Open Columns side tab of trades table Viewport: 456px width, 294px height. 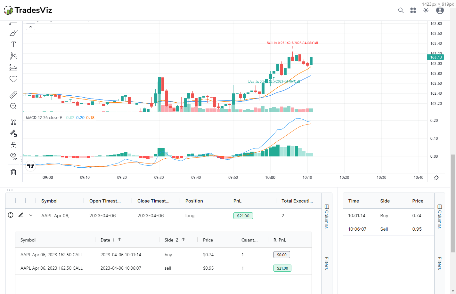(327, 217)
